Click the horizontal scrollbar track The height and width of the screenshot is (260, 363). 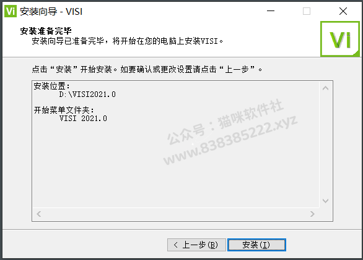175,214
